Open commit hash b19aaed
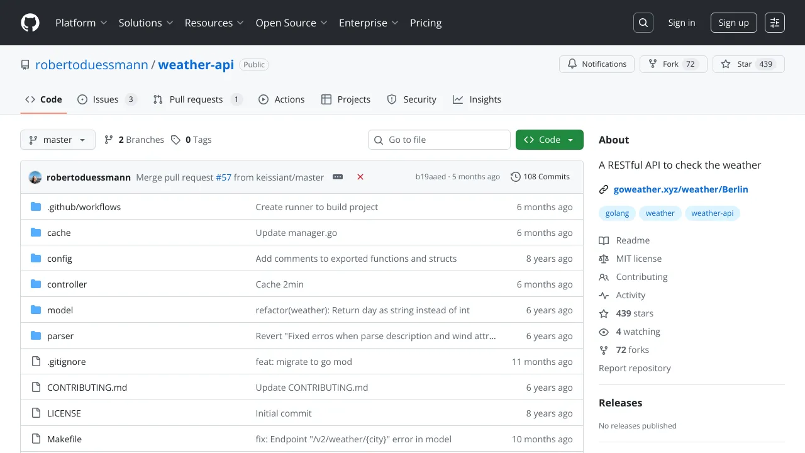Viewport: 805px width, 453px height. coord(431,177)
